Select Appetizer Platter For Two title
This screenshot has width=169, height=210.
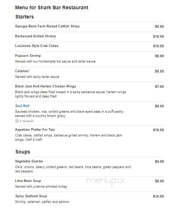pos(35,130)
